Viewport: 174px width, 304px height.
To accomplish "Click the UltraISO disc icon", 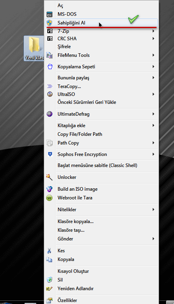I will [x=50, y=94].
